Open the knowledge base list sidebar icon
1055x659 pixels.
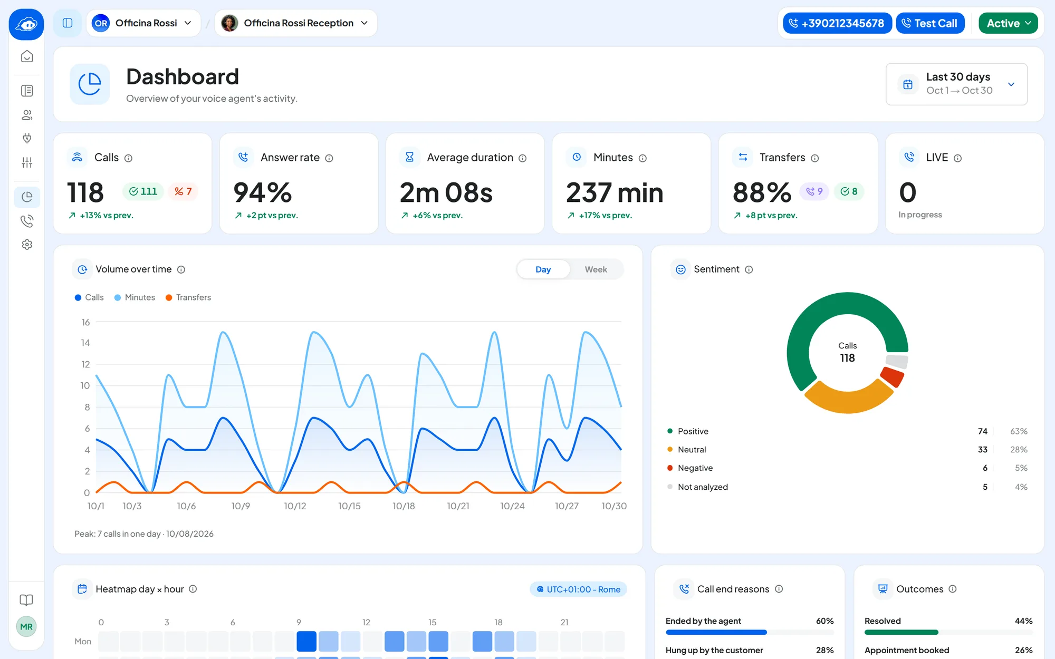27,91
